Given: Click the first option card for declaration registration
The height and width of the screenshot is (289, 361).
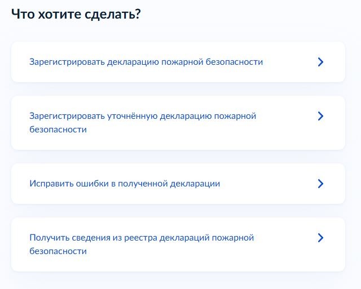Looking at the screenshot, I should (x=178, y=62).
